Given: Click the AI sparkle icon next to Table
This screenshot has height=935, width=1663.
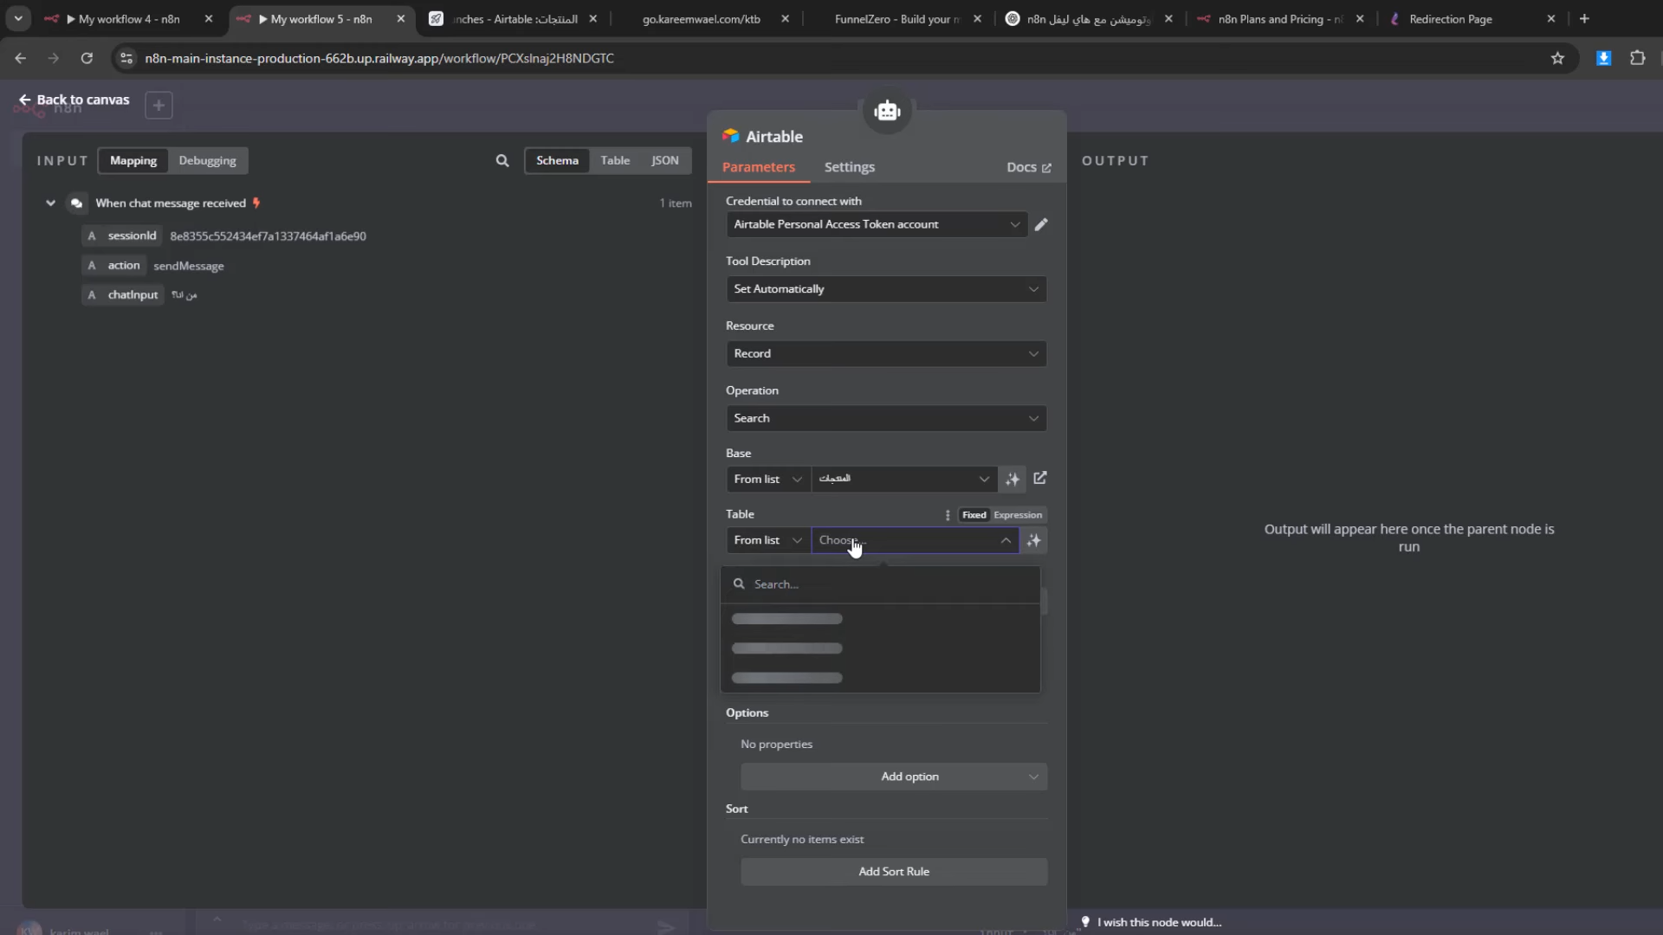Looking at the screenshot, I should (x=1034, y=540).
